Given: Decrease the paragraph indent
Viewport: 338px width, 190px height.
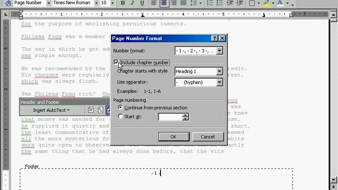Looking at the screenshot, I should coord(230,3).
